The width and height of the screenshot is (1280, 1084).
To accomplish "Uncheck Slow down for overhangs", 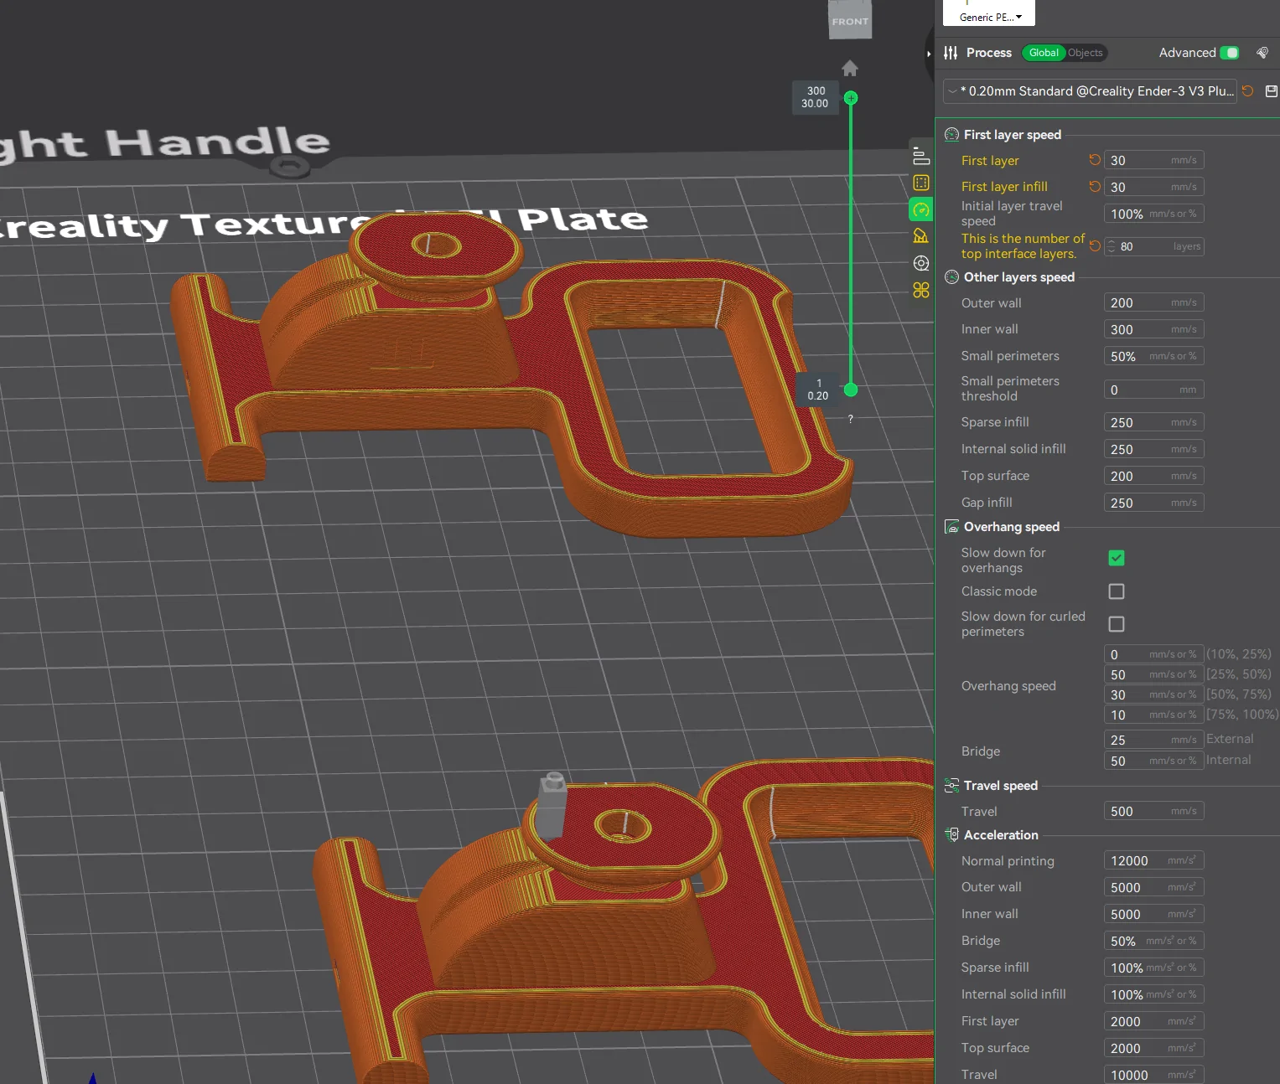I will tap(1117, 558).
